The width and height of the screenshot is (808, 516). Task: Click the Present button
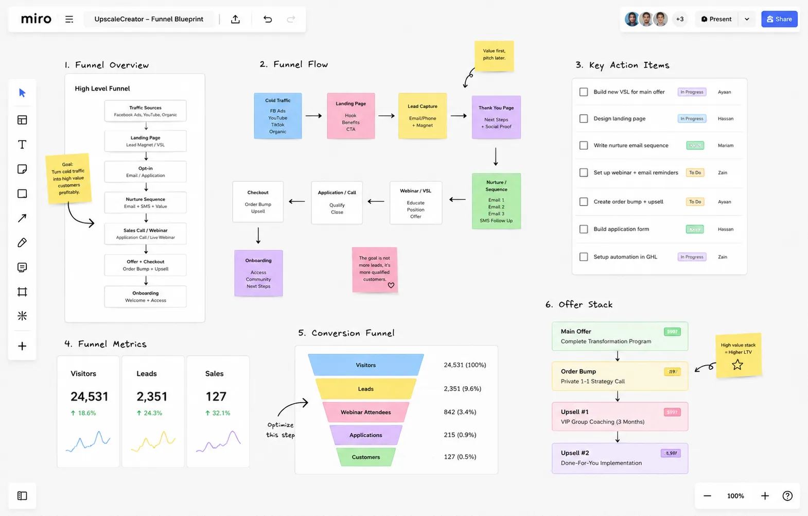click(716, 19)
